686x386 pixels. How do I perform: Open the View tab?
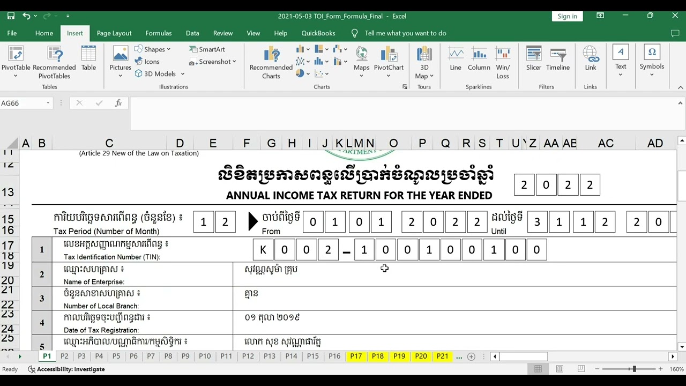point(253,33)
